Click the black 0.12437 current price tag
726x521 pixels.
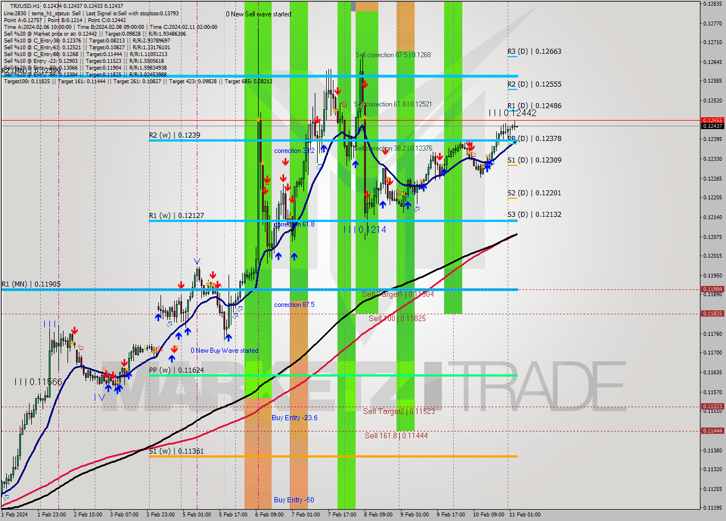click(x=712, y=126)
